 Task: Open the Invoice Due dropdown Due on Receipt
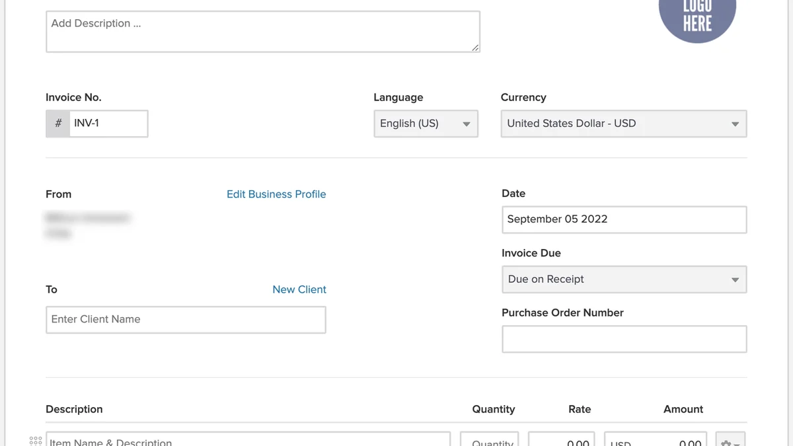pos(624,279)
